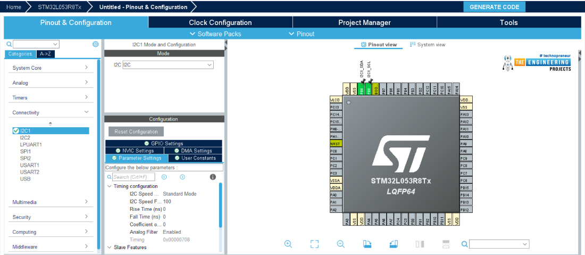Click the info icon in parameter settings
The width and height of the screenshot is (585, 255).
[213, 177]
